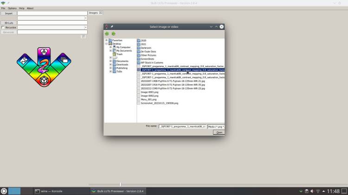Open the Help menu
The width and height of the screenshot is (348, 195).
tap(21, 8)
